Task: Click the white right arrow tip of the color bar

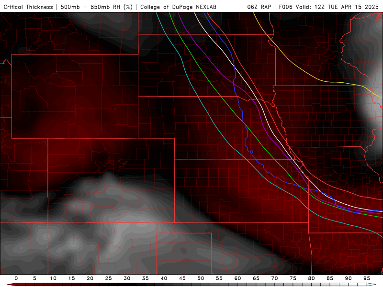Action: pos(372,285)
